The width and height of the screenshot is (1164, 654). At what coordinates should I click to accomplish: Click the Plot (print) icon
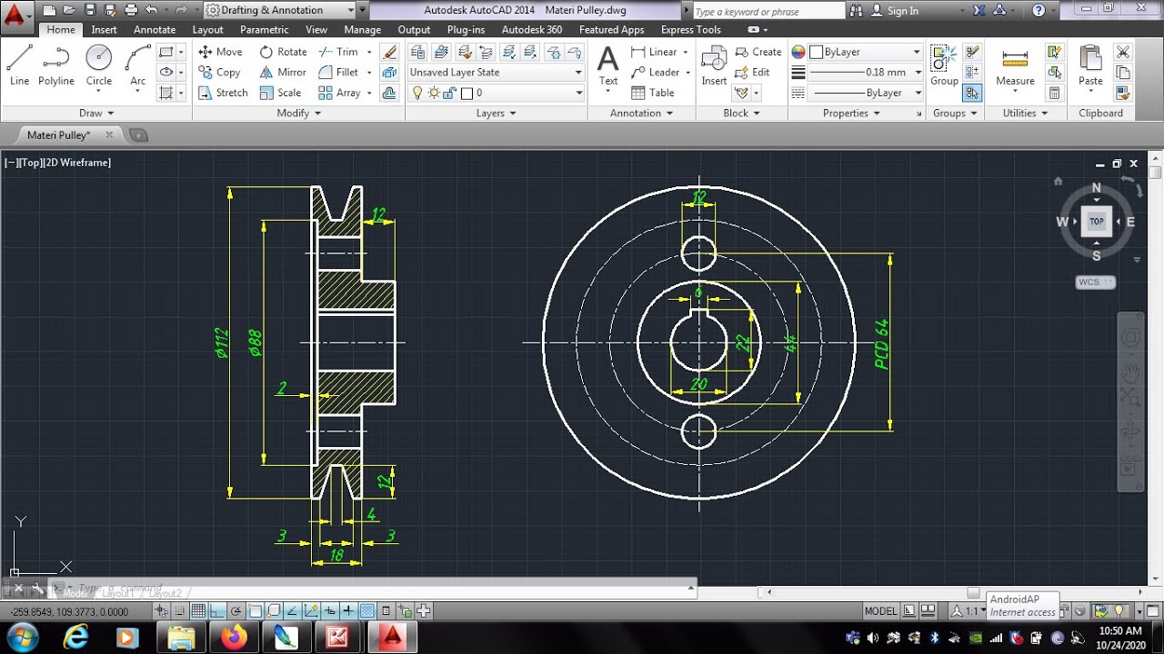[x=131, y=10]
